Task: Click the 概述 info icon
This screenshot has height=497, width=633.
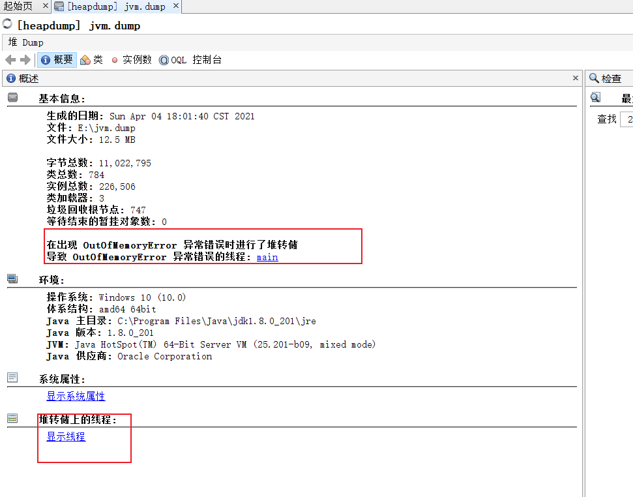Action: pyautogui.click(x=11, y=78)
